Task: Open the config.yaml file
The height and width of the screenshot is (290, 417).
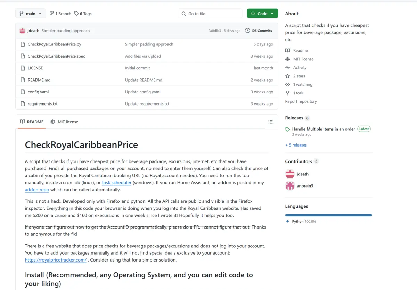Action: 38,92
